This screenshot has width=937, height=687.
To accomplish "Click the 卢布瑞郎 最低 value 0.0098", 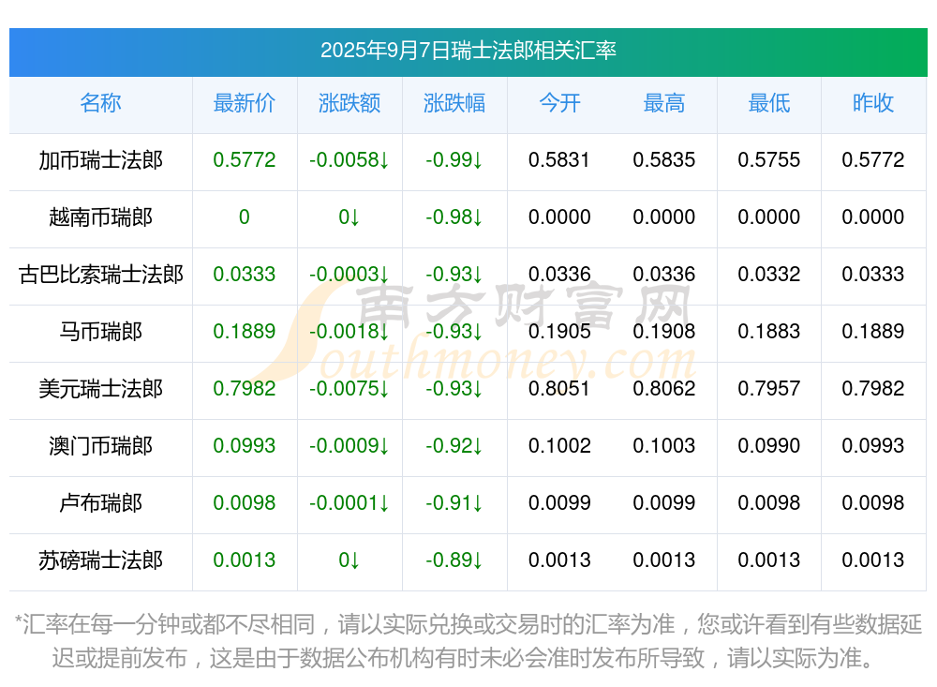I will tap(768, 504).
